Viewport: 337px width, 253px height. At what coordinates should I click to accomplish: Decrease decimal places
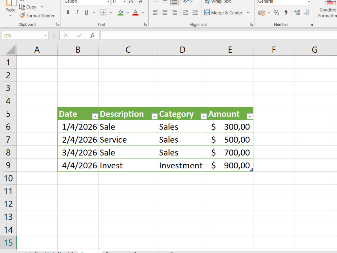point(307,13)
